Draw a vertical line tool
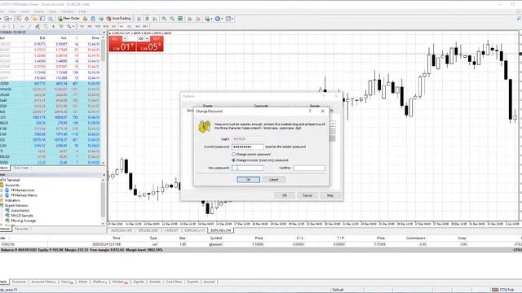Image resolution: width=522 pixels, height=293 pixels. (x=13, y=26)
